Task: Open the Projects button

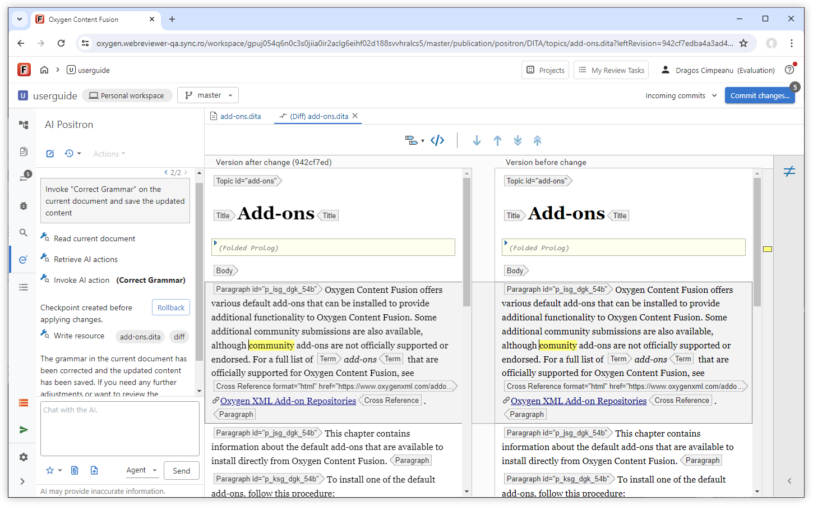Action: click(545, 70)
